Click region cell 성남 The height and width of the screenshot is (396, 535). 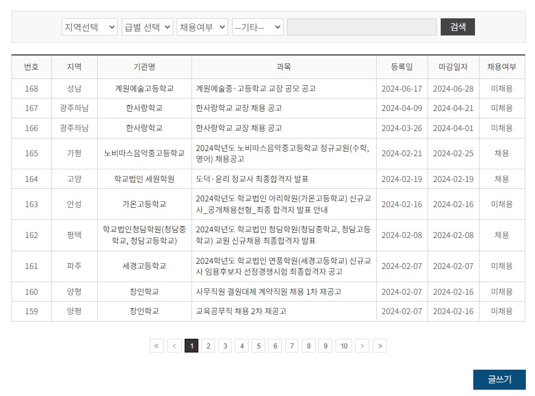pos(74,89)
